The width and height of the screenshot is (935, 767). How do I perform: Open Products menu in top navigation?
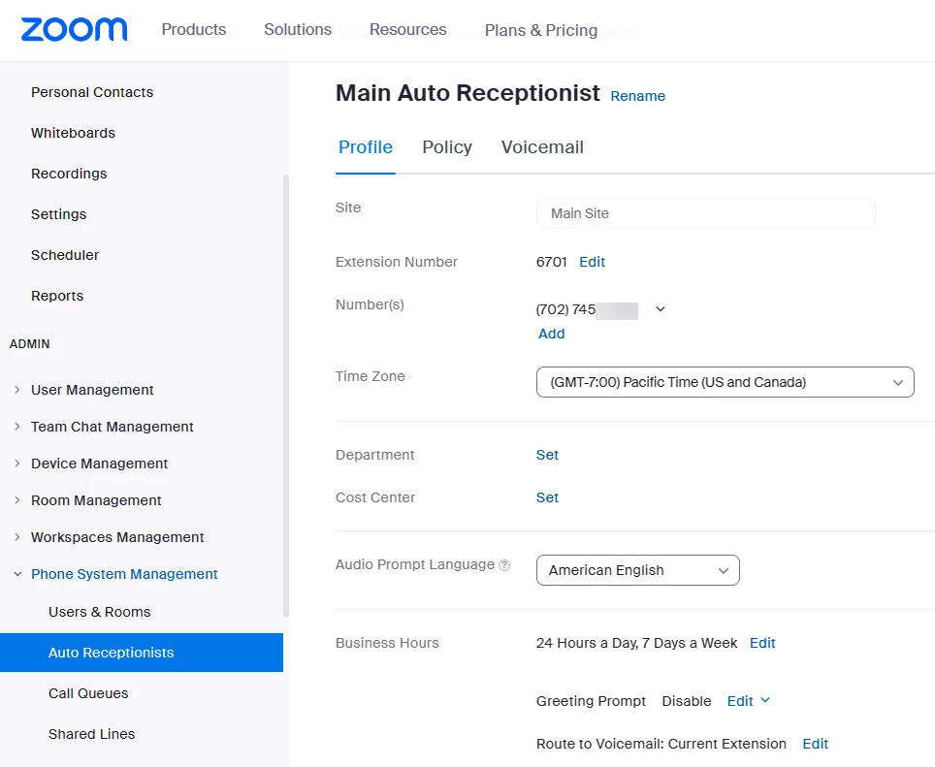194,29
